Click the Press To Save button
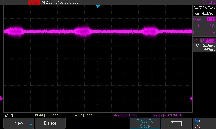216x129 pixels. tap(145, 123)
